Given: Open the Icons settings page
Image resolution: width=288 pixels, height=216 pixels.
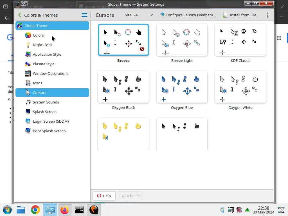Looking at the screenshot, I should [x=52, y=83].
